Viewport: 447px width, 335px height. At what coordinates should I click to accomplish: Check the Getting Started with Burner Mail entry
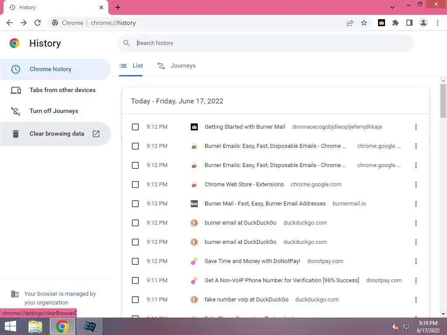point(135,127)
